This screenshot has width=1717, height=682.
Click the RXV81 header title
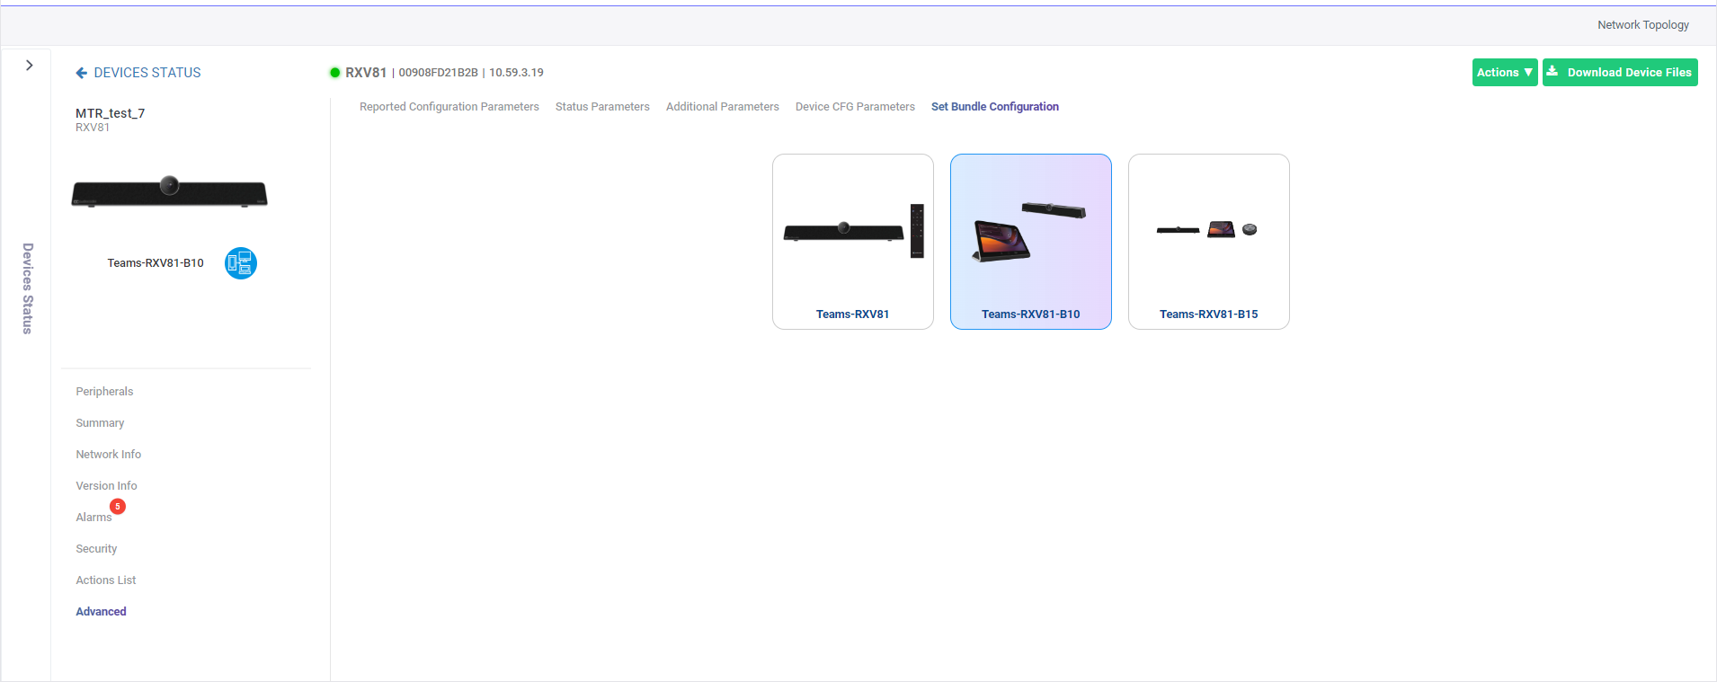[x=366, y=73]
